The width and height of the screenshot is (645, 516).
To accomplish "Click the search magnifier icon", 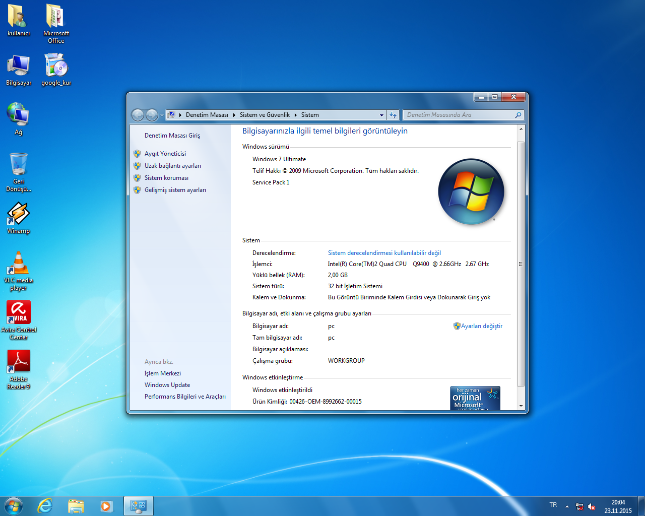I will 518,115.
